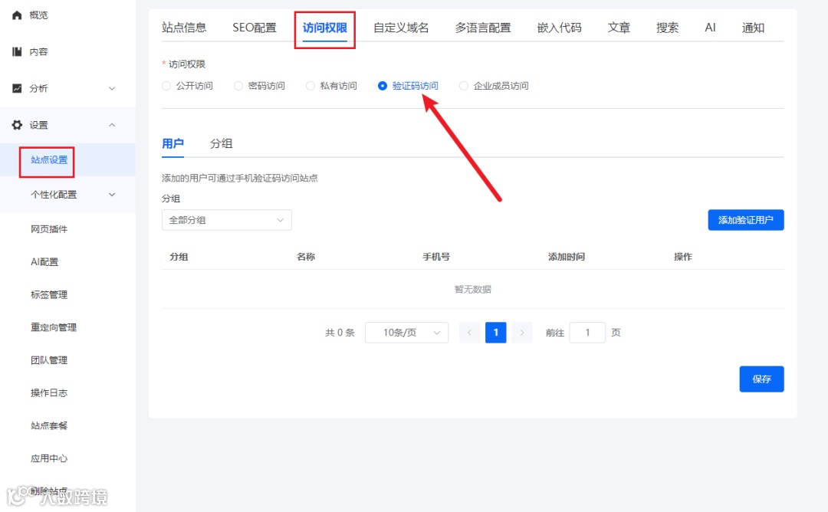The image size is (828, 512).
Task: Switch to the 分组 subtab
Action: click(x=222, y=143)
